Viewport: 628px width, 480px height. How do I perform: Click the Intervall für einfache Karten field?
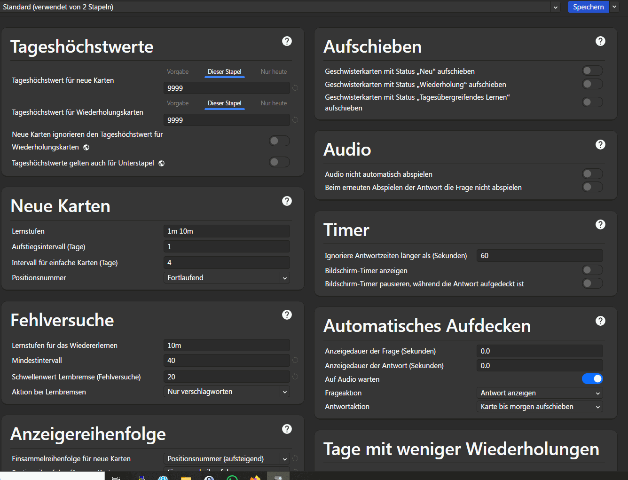pos(227,263)
